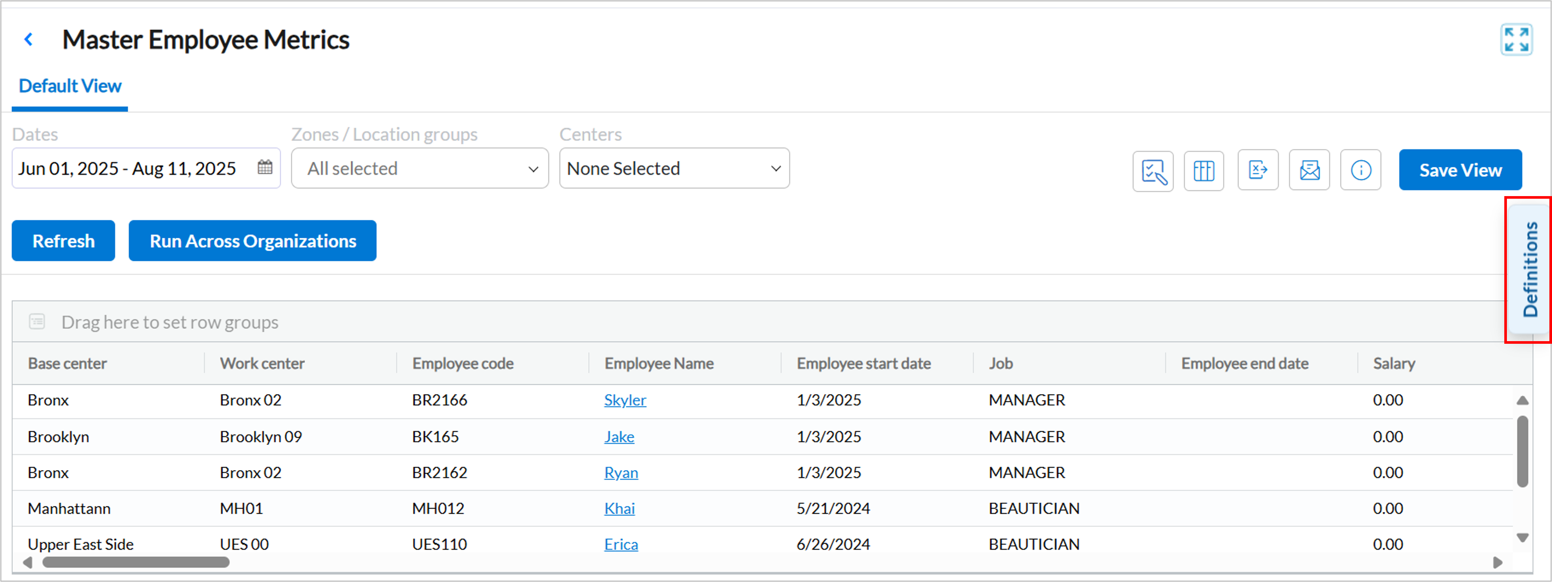
Task: Select the Default View tab
Action: (x=70, y=86)
